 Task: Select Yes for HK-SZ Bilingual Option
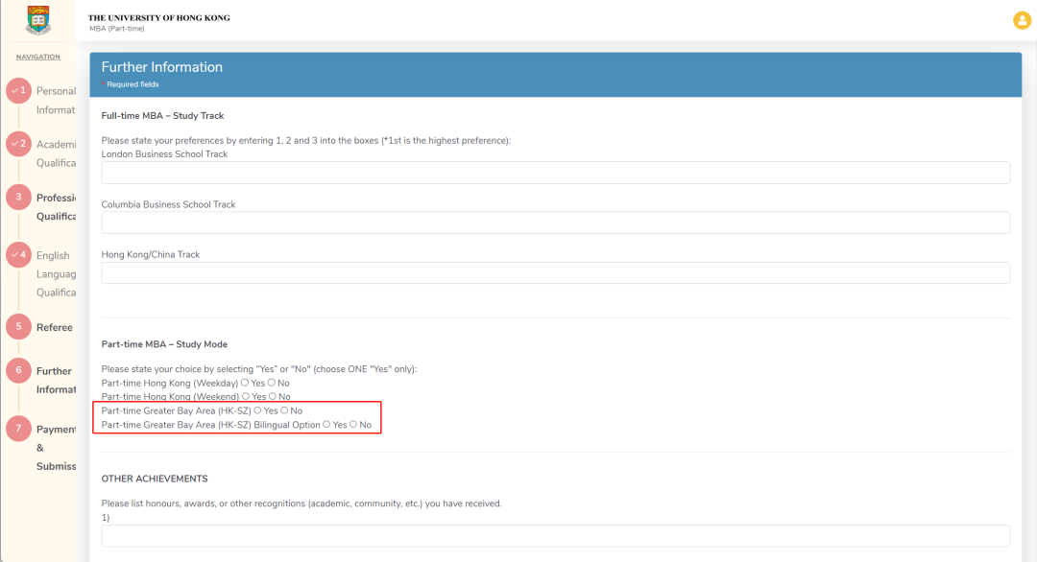tap(326, 424)
